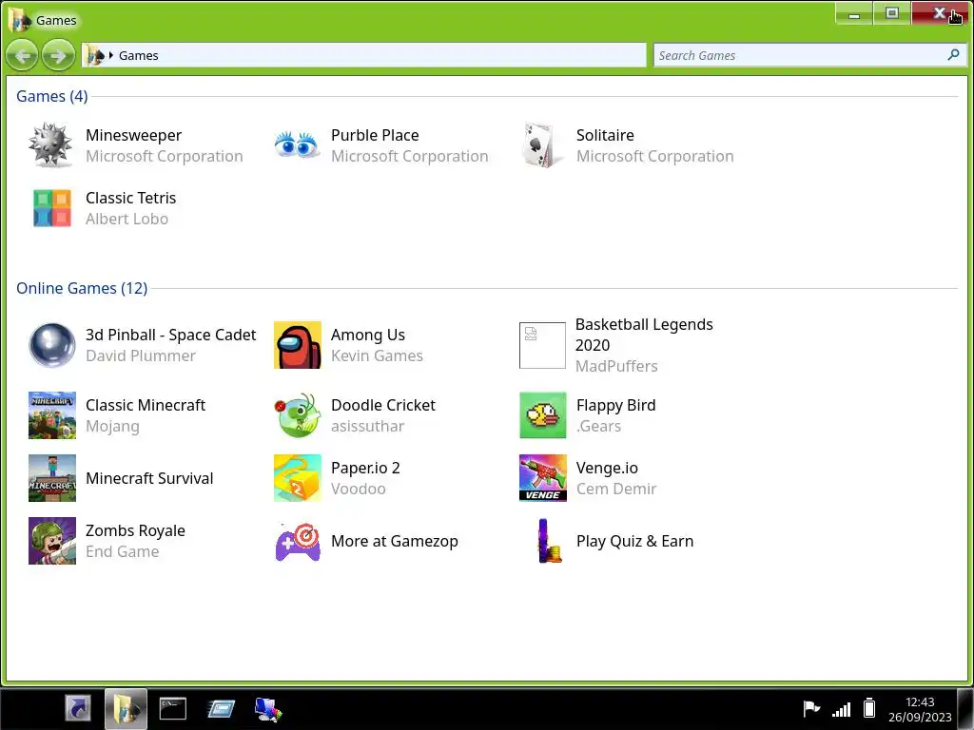Click the asissuthar publisher text
The width and height of the screenshot is (974, 730).
point(368,426)
